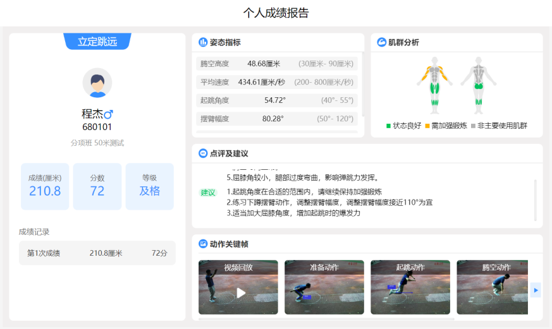Click the 第1次成绩 record row
The height and width of the screenshot is (329, 552).
point(97,253)
